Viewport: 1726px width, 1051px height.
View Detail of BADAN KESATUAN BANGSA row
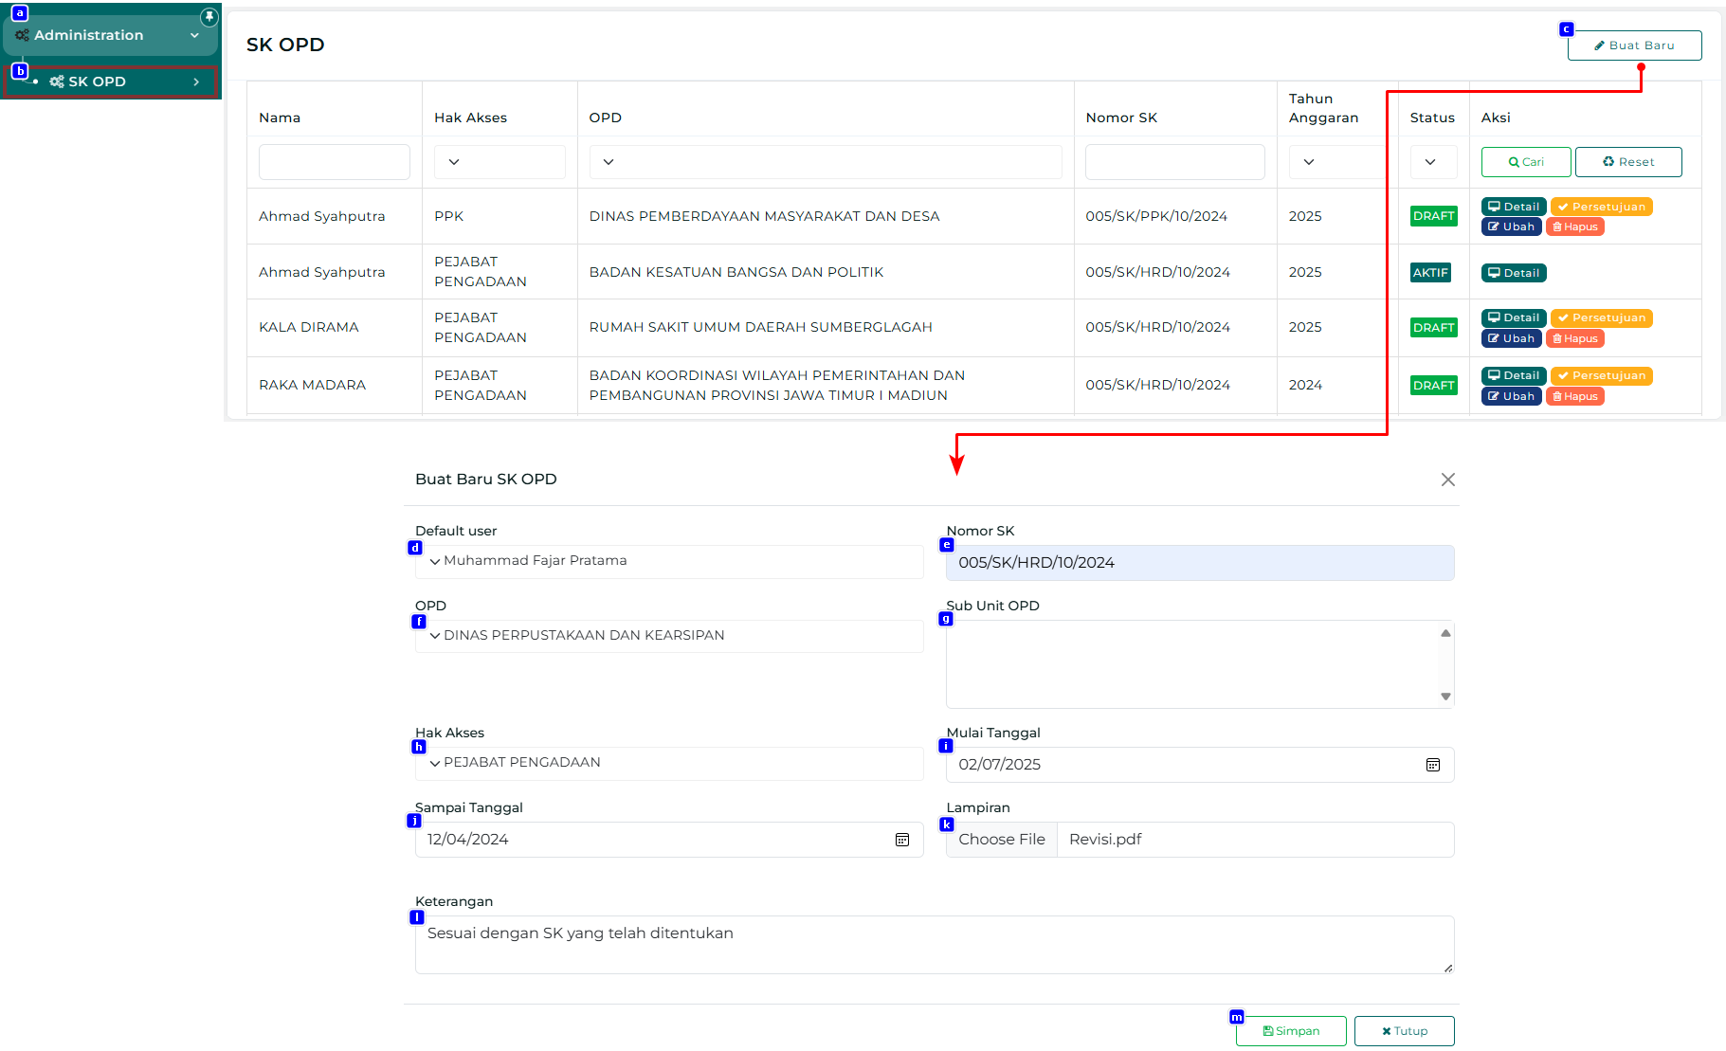tap(1514, 273)
